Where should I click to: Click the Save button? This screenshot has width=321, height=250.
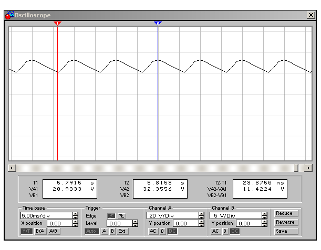click(284, 231)
